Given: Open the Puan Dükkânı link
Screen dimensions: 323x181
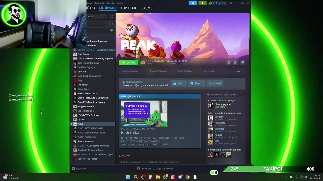Looking at the screenshot, I should point(185,71).
